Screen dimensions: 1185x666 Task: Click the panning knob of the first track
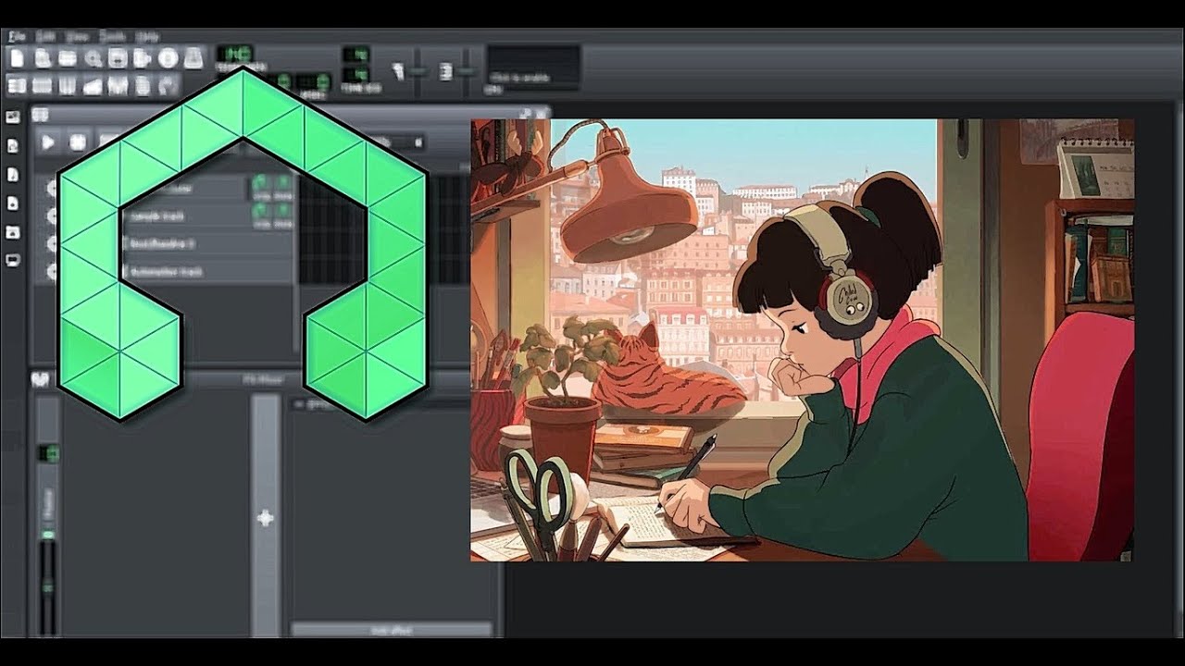point(282,183)
